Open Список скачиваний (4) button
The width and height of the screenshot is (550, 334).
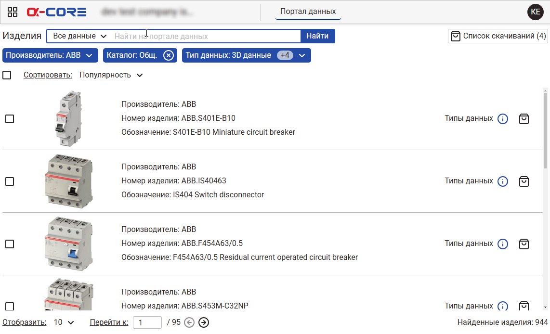(x=498, y=36)
